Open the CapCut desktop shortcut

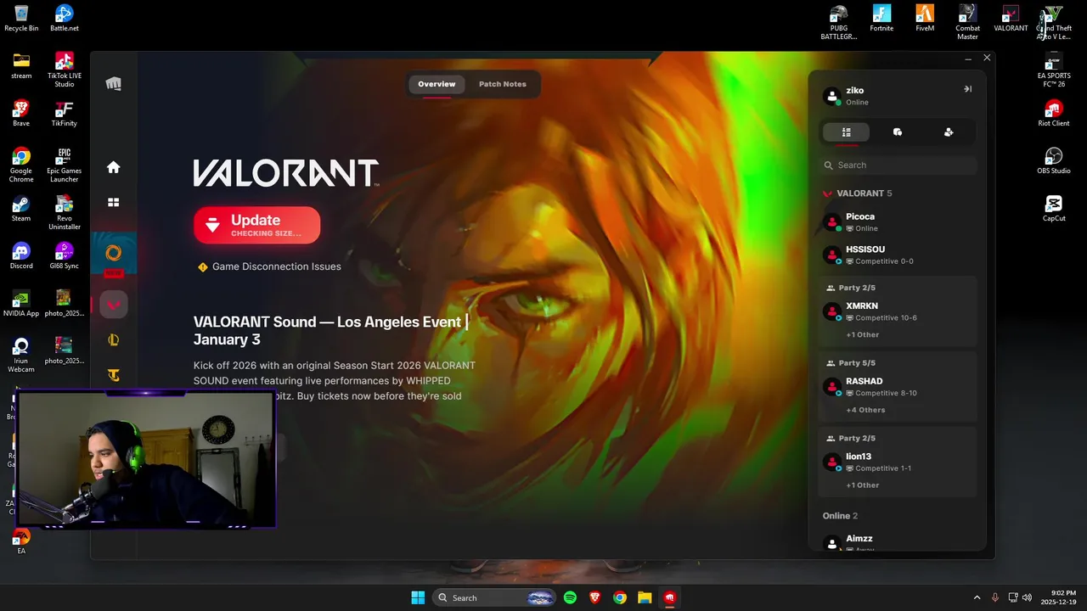pos(1054,208)
